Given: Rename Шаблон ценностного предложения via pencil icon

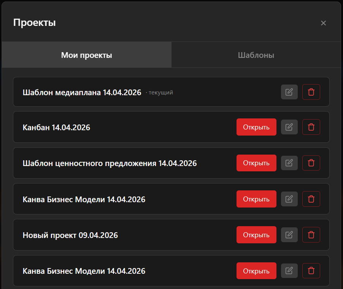Looking at the screenshot, I should coord(289,163).
